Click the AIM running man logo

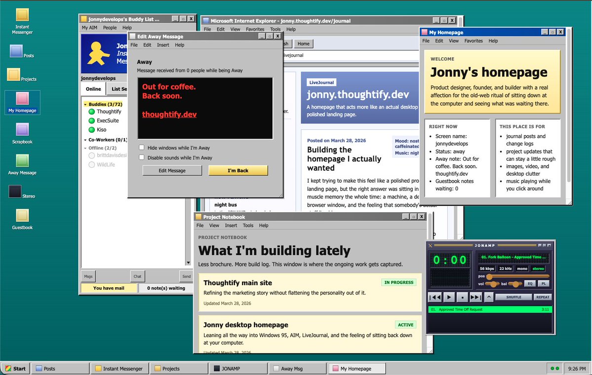[x=98, y=53]
